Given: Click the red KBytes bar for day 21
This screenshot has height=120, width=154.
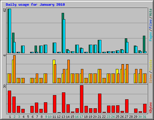Looking at the screenshot, I should click(x=100, y=103).
